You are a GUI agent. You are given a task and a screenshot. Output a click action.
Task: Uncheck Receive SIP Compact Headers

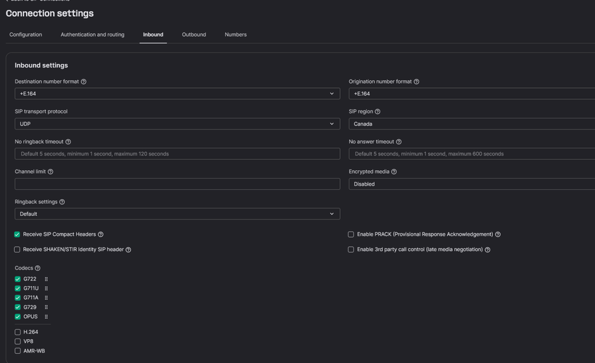click(17, 234)
